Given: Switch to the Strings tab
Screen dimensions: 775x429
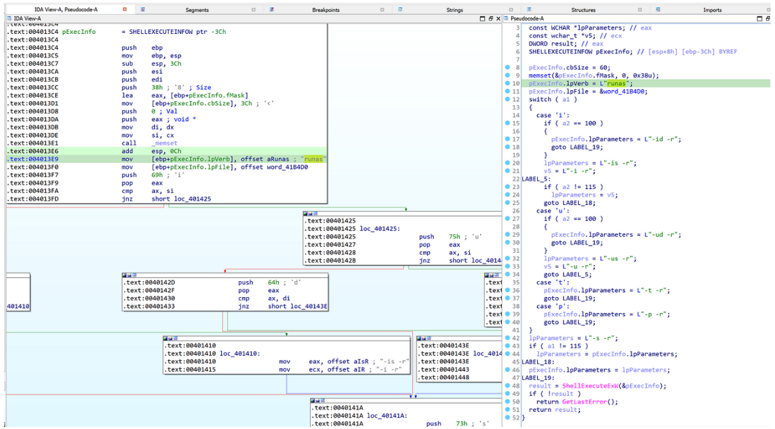Looking at the screenshot, I should 454,10.
